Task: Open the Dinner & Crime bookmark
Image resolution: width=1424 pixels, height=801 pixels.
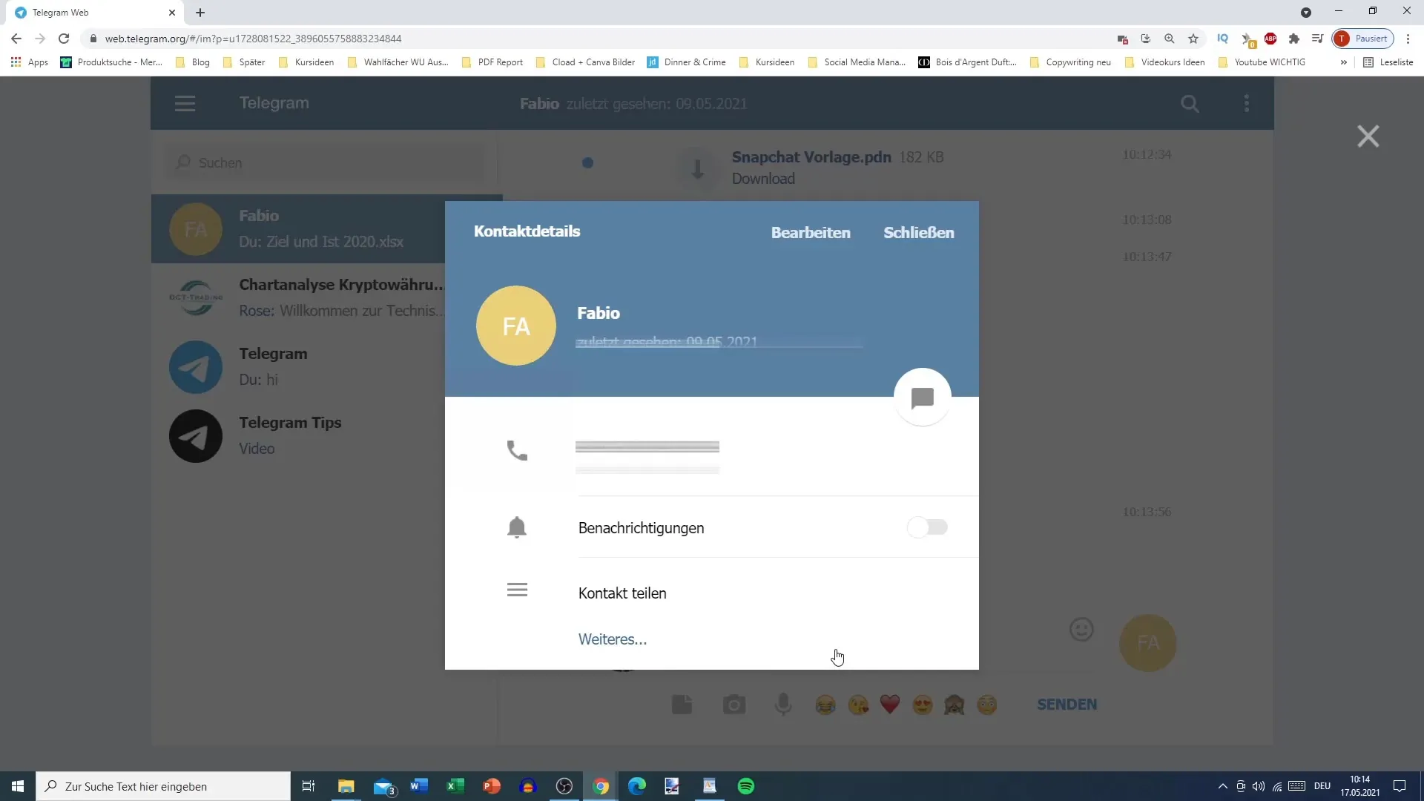Action: pos(687,62)
